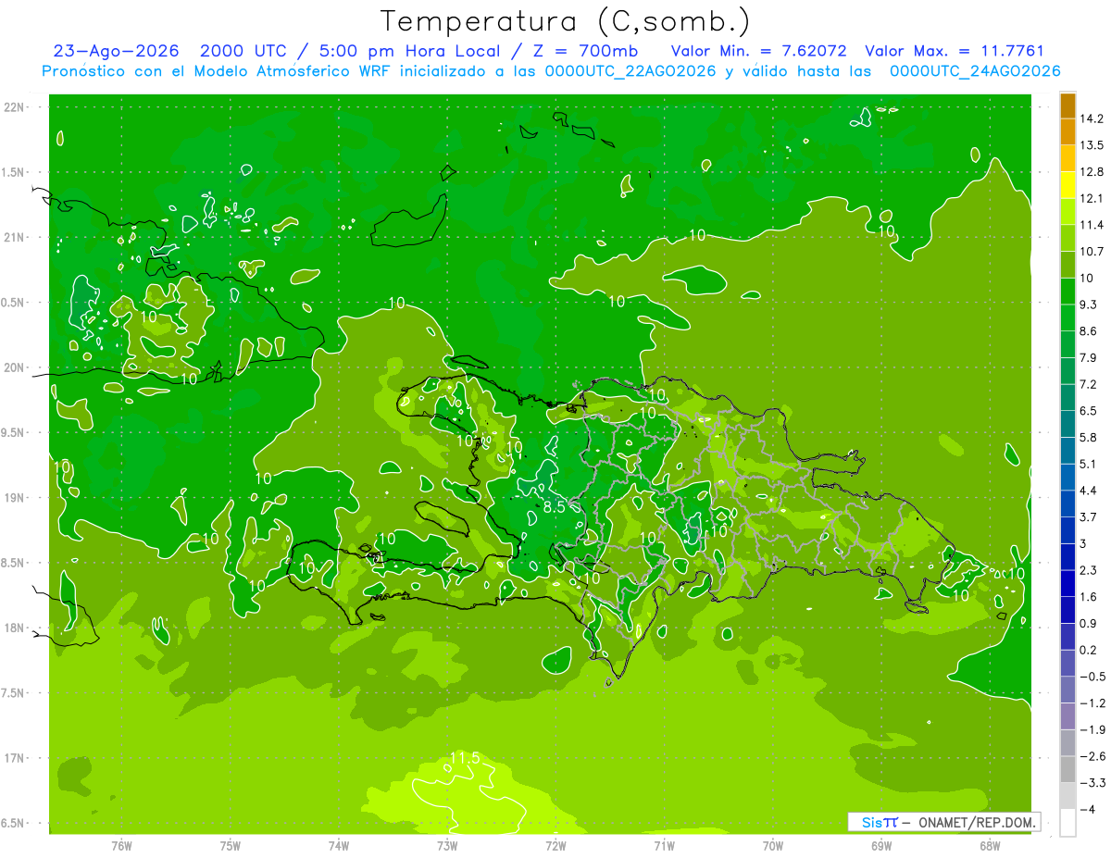Click the '-3.3' colorbar value

point(1092,783)
